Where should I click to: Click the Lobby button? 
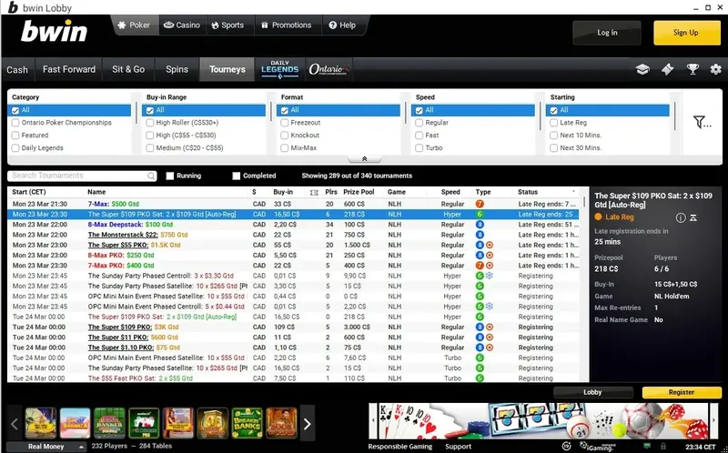592,392
